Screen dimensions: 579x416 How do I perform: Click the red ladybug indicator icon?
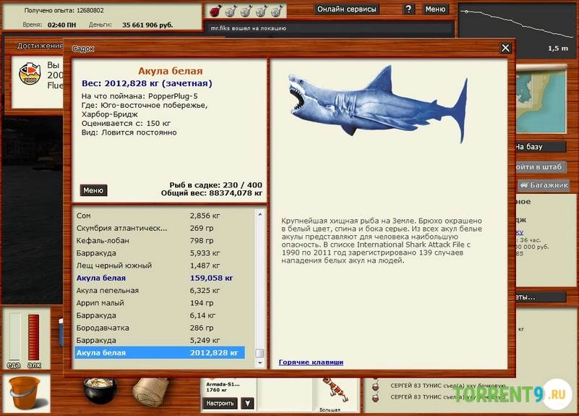pos(215,10)
